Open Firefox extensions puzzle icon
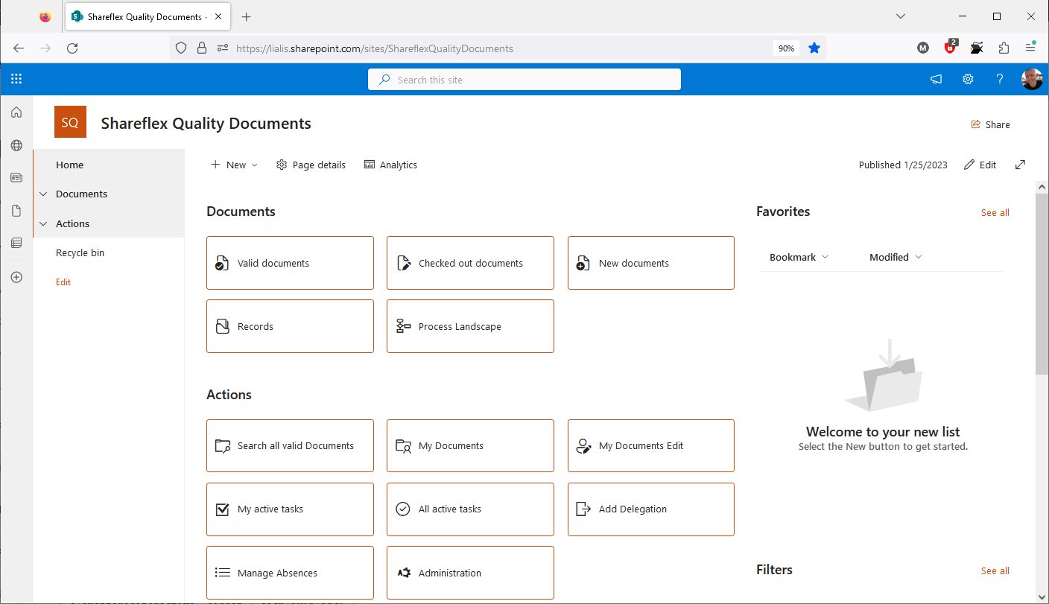 coord(1004,48)
